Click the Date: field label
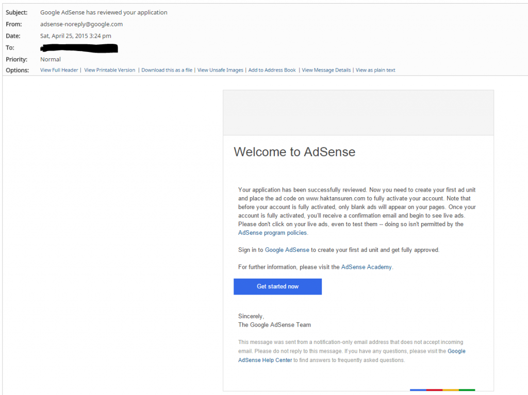 13,36
